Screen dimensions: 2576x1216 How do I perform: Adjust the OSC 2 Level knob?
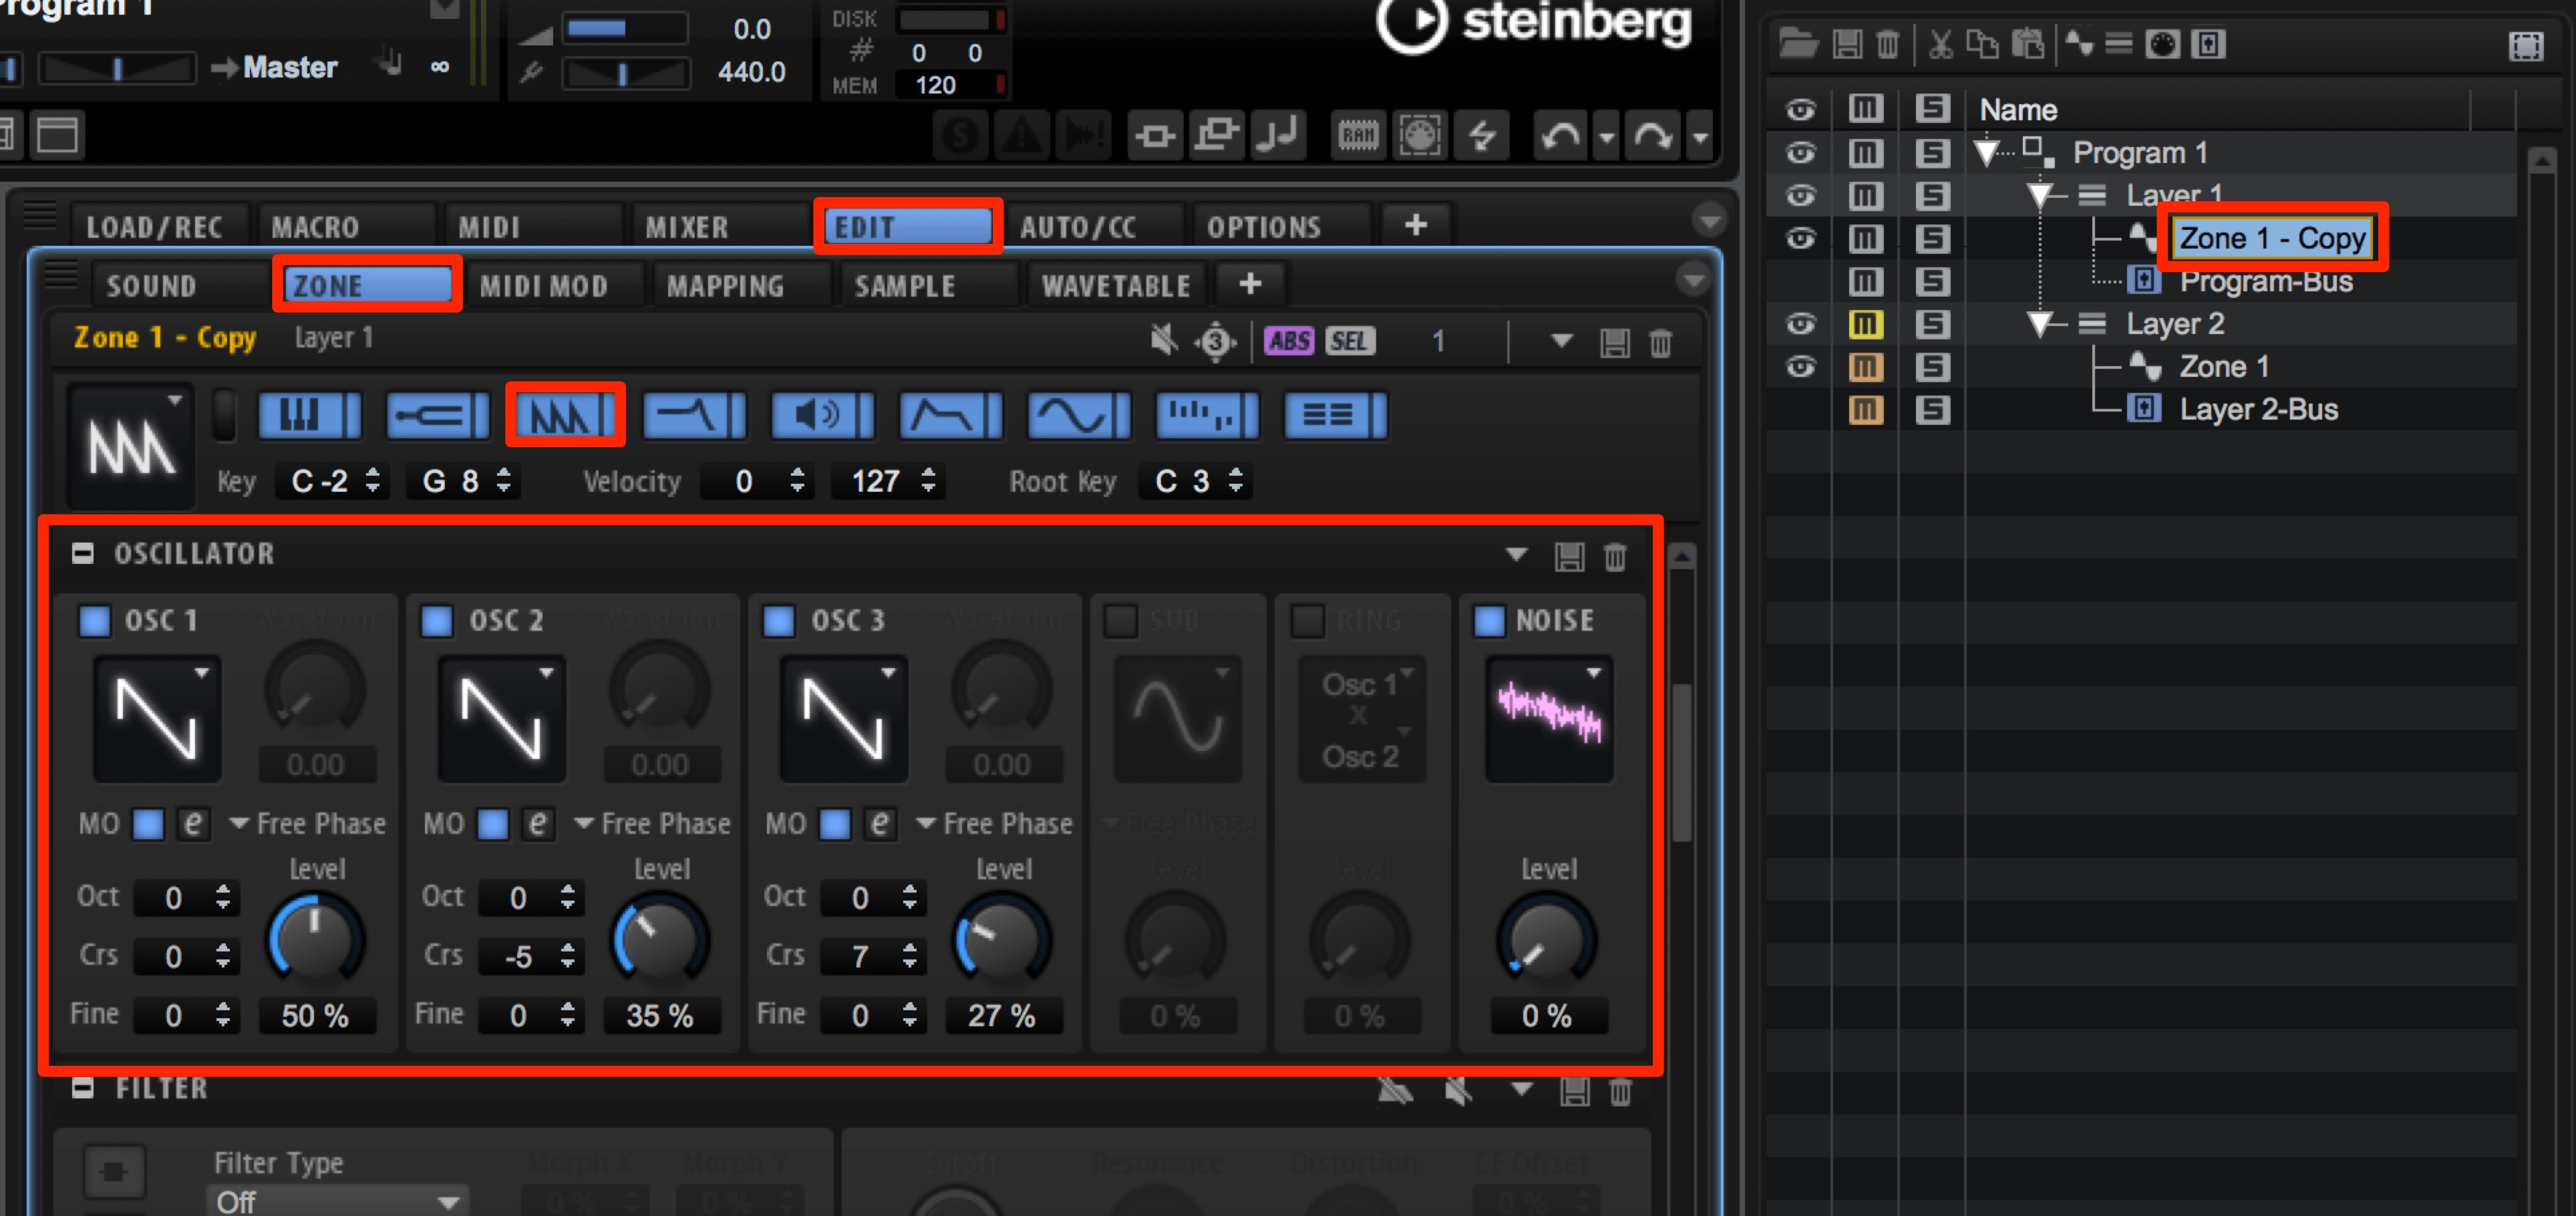pyautogui.click(x=660, y=940)
